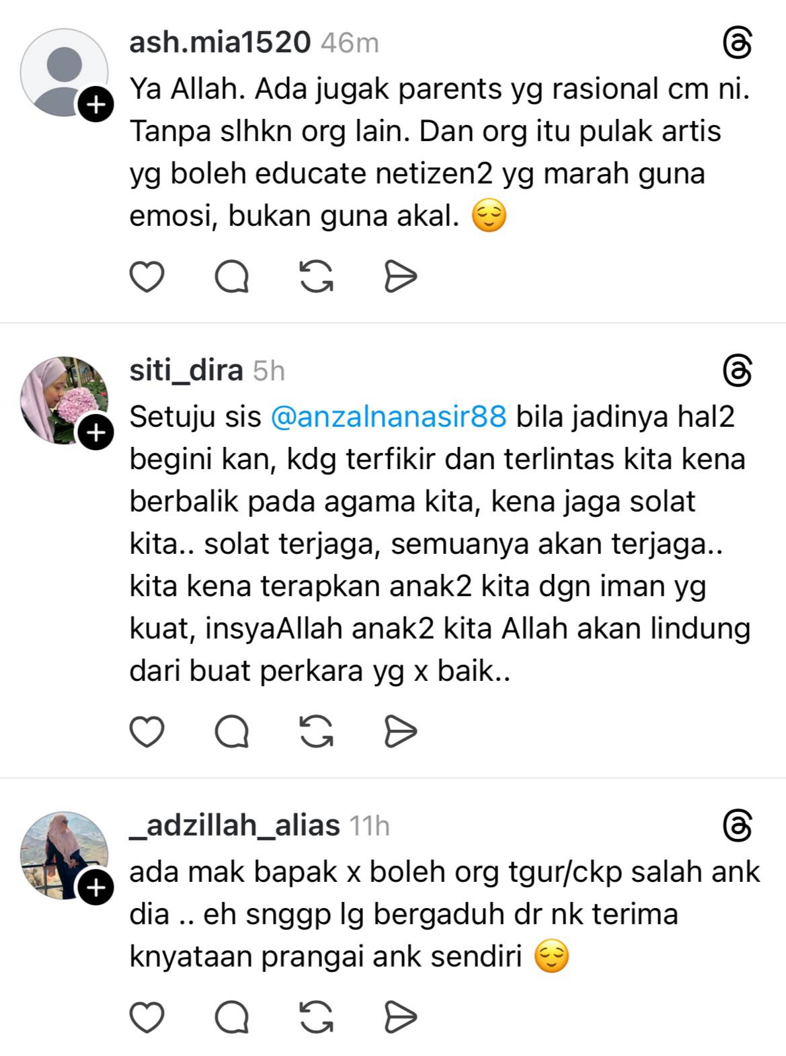Viewport: 786px width, 1056px height.
Task: Tap the Threads logo beside ash.mia1520's post
Action: (x=737, y=44)
